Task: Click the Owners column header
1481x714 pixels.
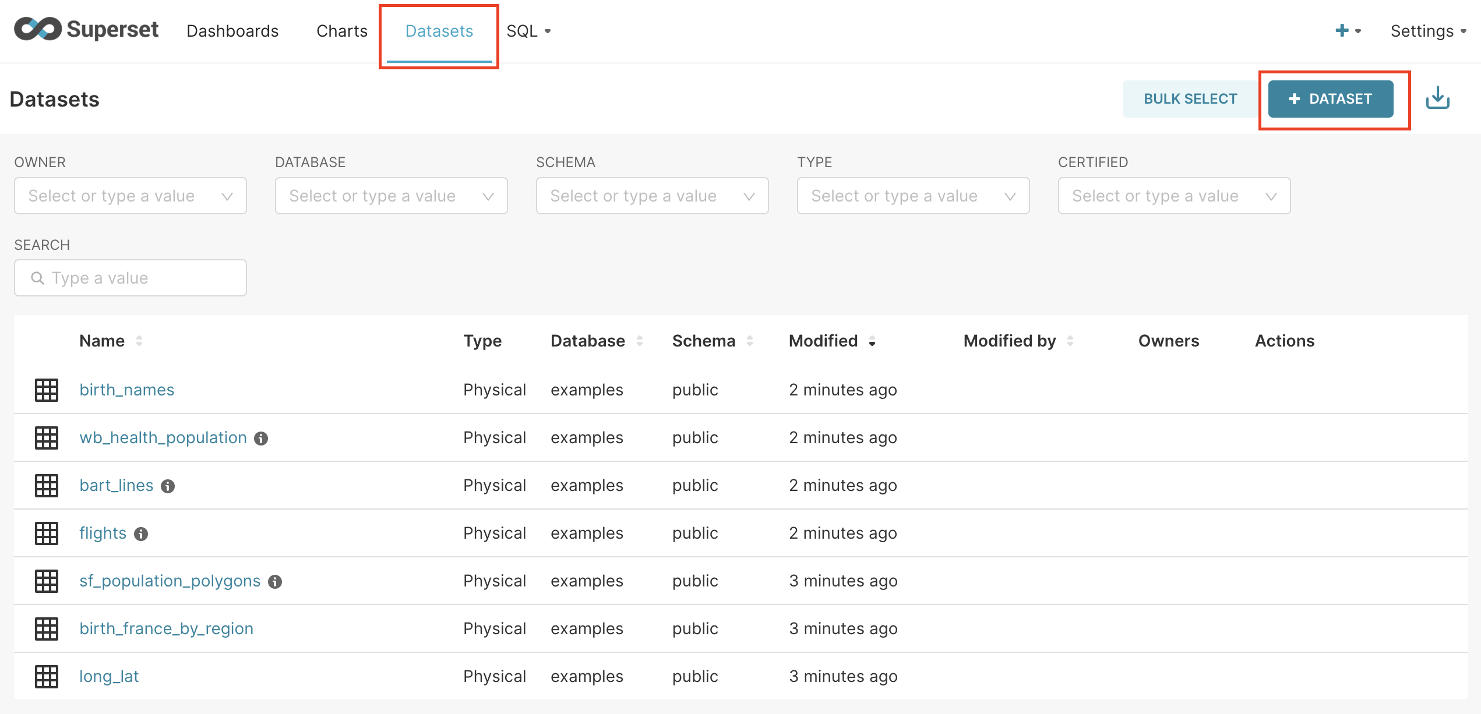Action: pos(1169,341)
